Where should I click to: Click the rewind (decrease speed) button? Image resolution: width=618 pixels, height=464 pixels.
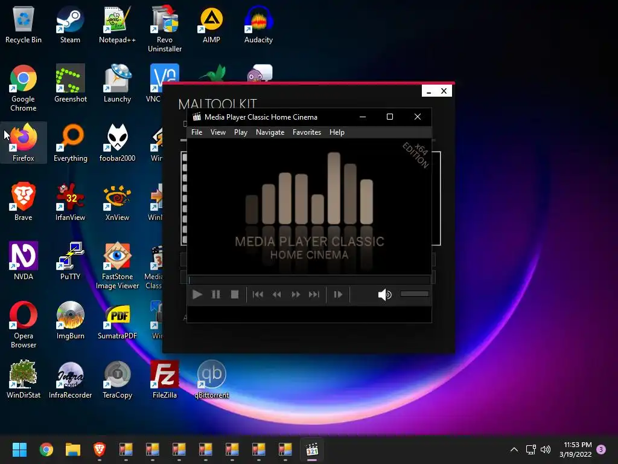click(276, 294)
